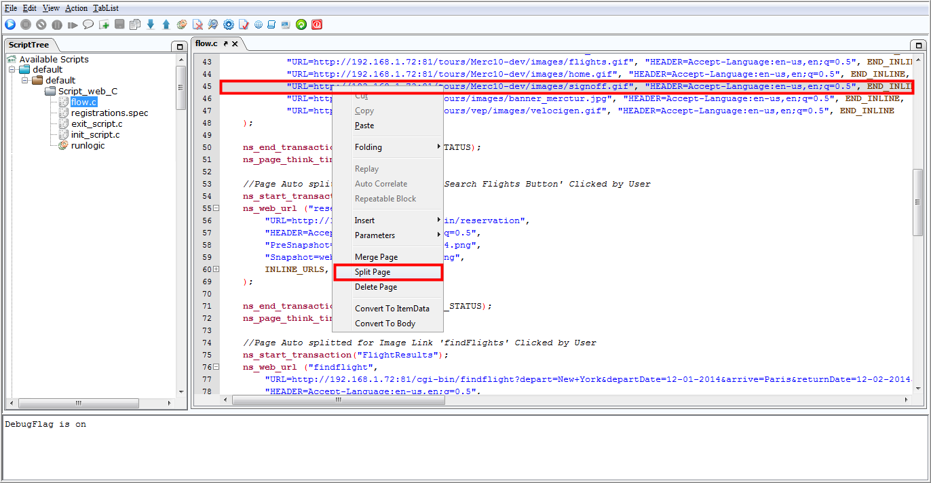Click the save floppy disk icon
The width and height of the screenshot is (931, 483).
(x=119, y=24)
